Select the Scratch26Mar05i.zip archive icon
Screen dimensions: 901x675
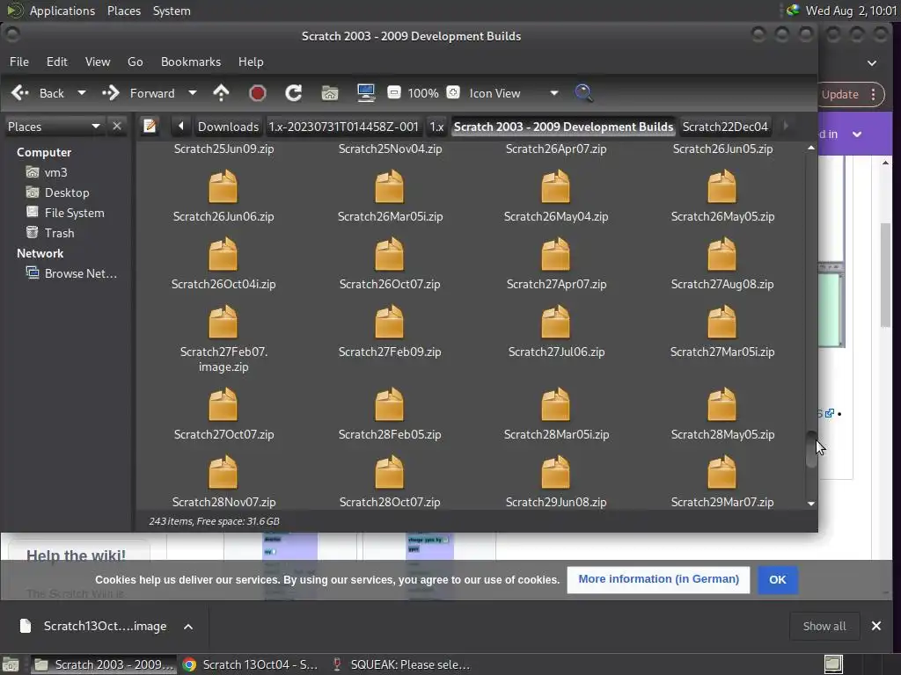[390, 187]
